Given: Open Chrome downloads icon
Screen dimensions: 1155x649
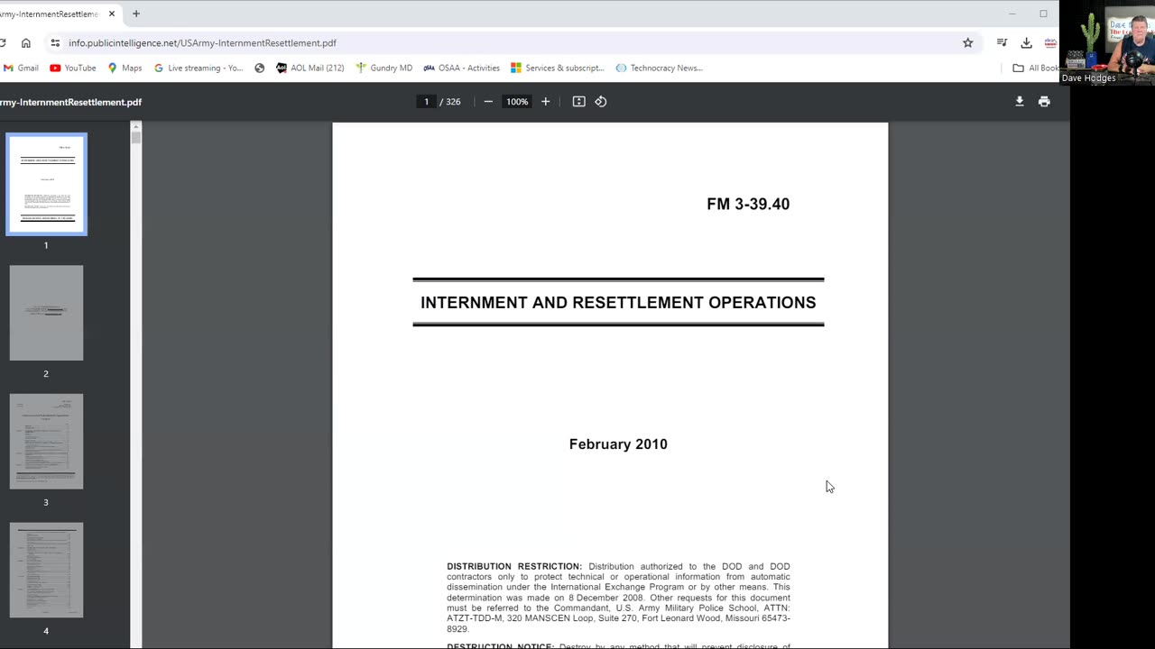Looking at the screenshot, I should coord(1026,42).
